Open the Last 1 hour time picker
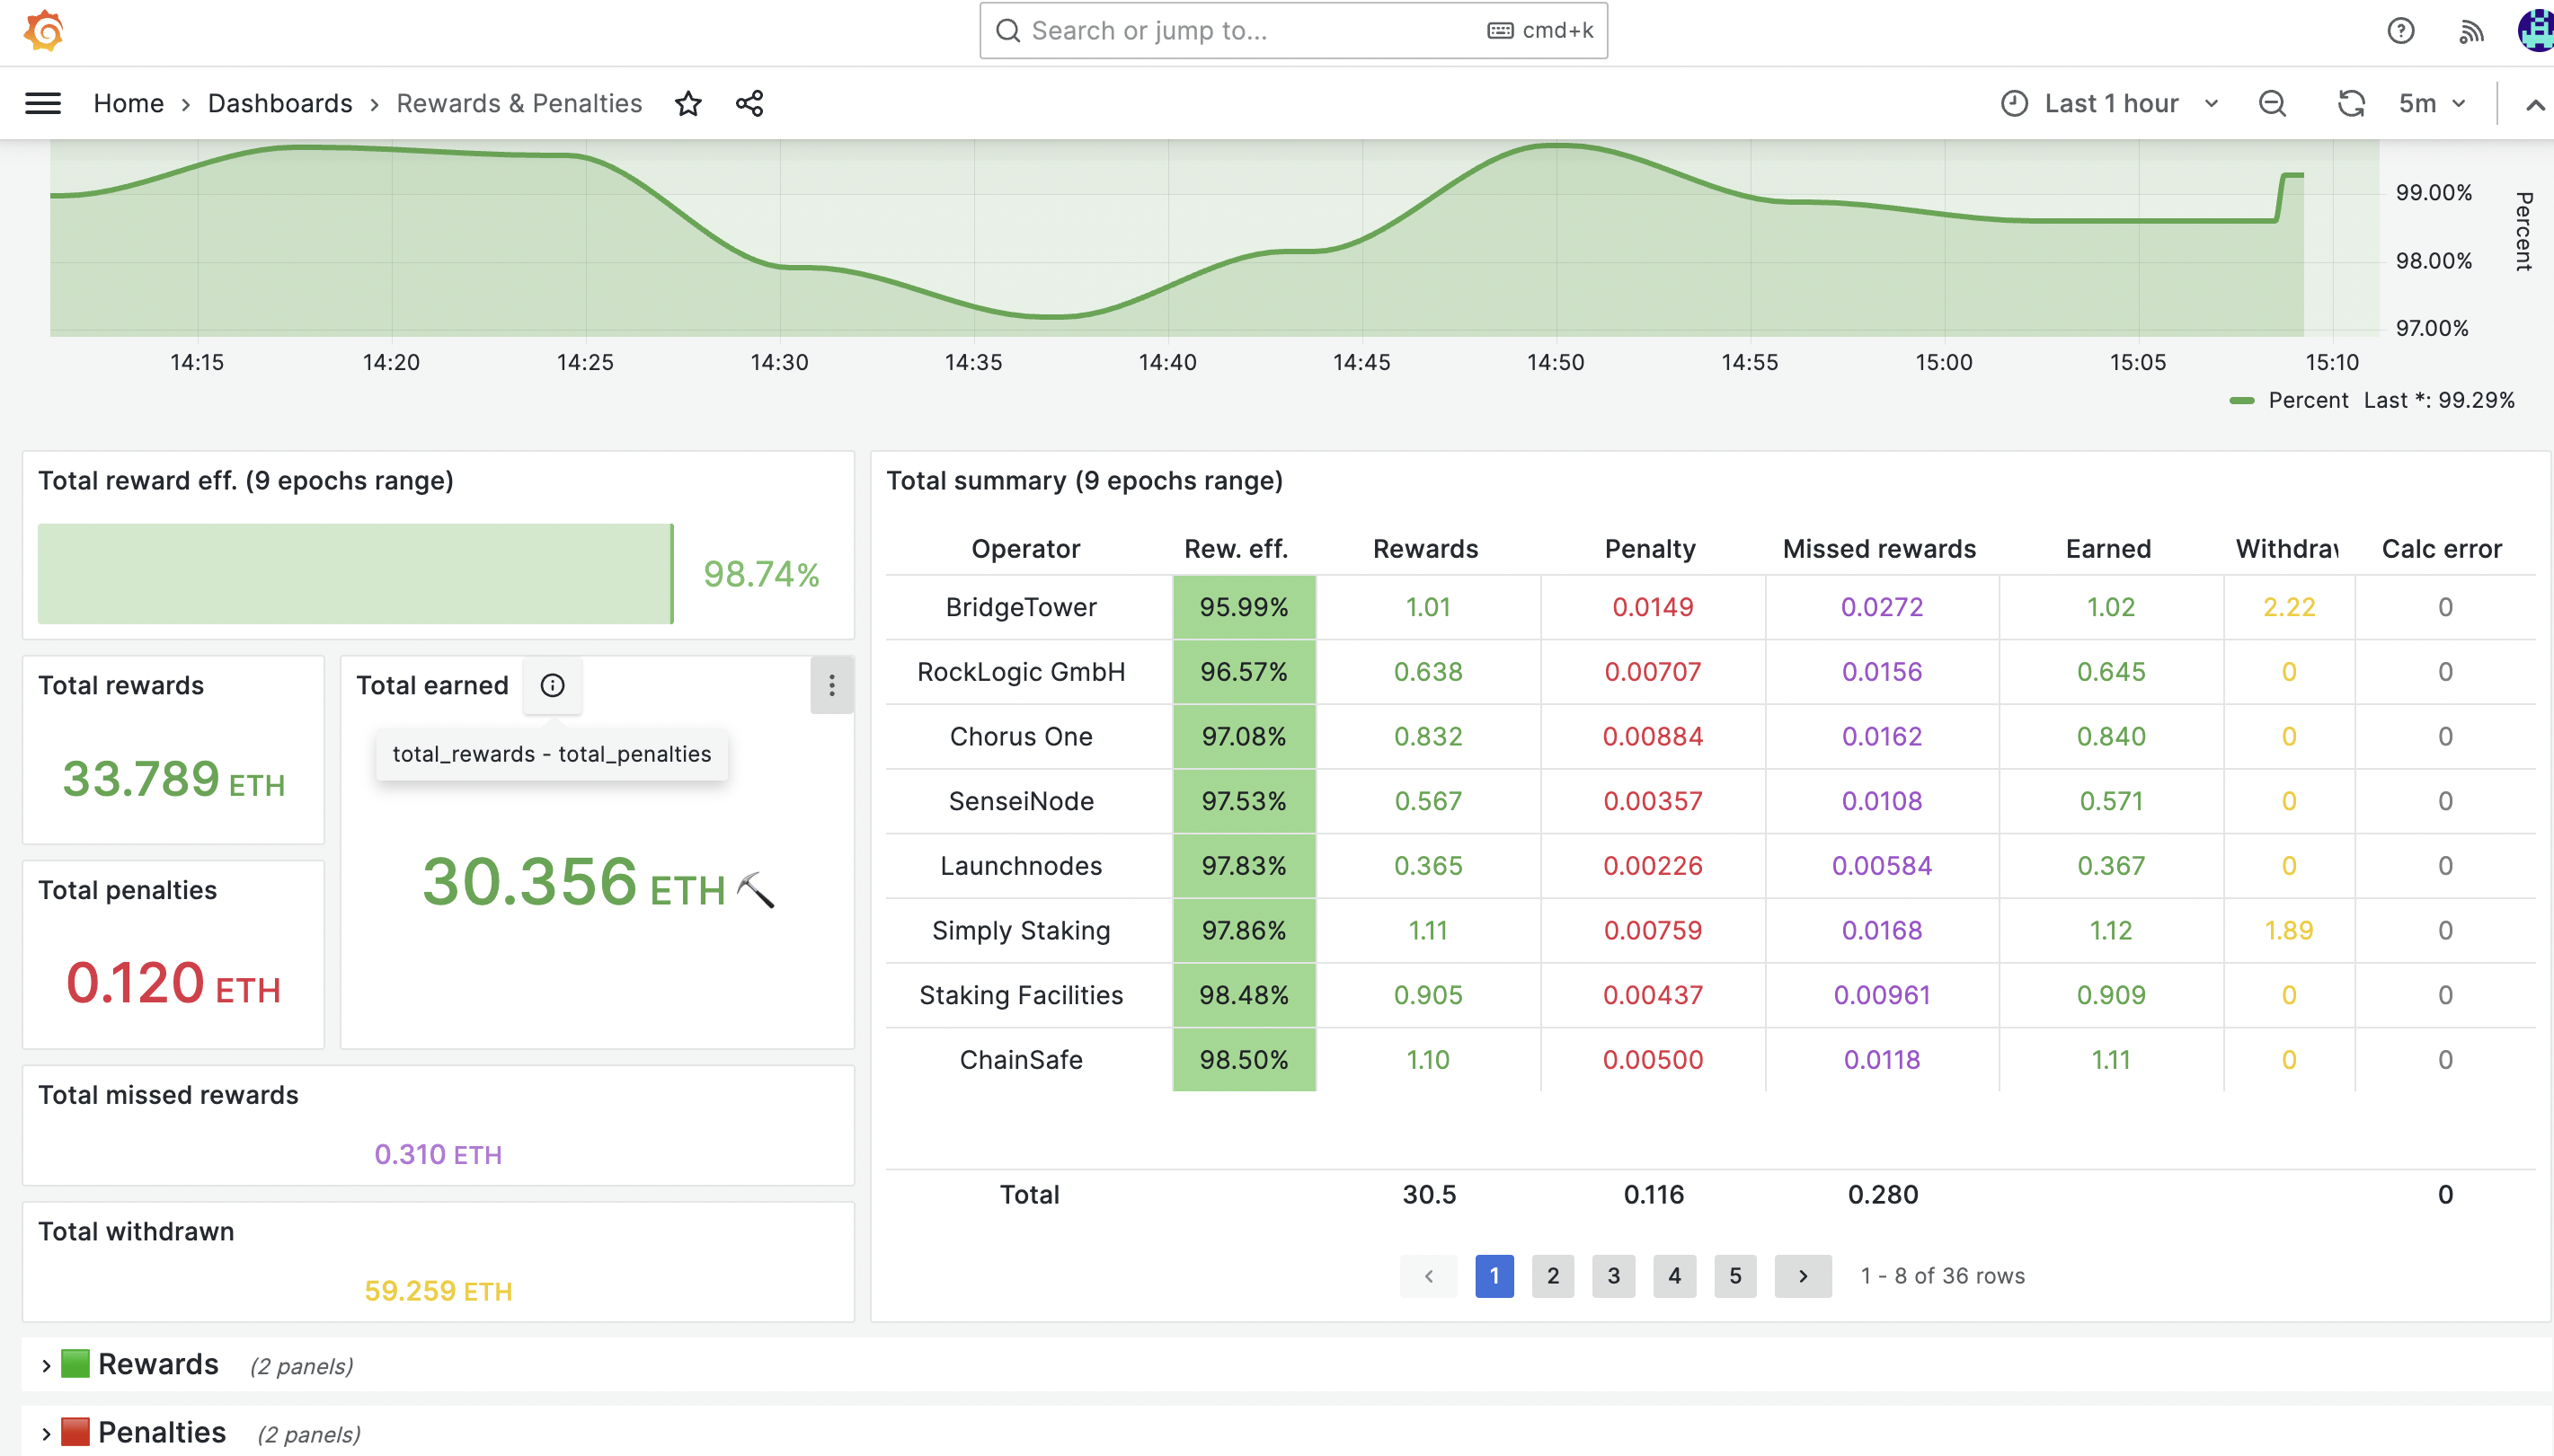 point(2110,103)
